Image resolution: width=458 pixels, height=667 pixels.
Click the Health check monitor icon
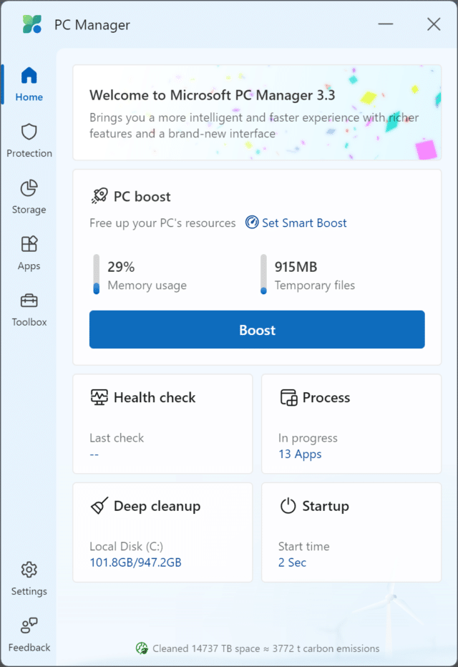99,397
